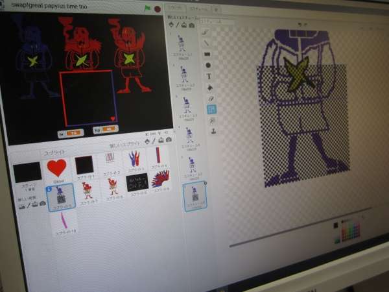Image resolution: width=389 pixels, height=292 pixels.
Task: Select the Fill bucket tool
Action: [210, 88]
